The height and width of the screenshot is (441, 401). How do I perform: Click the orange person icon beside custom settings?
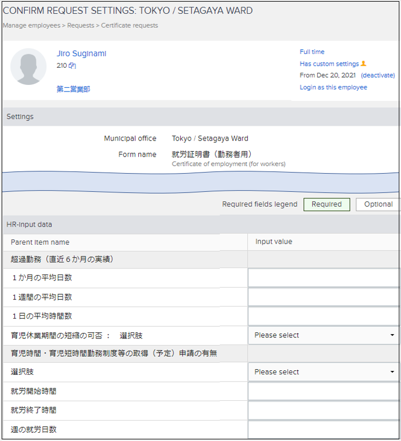pyautogui.click(x=364, y=63)
